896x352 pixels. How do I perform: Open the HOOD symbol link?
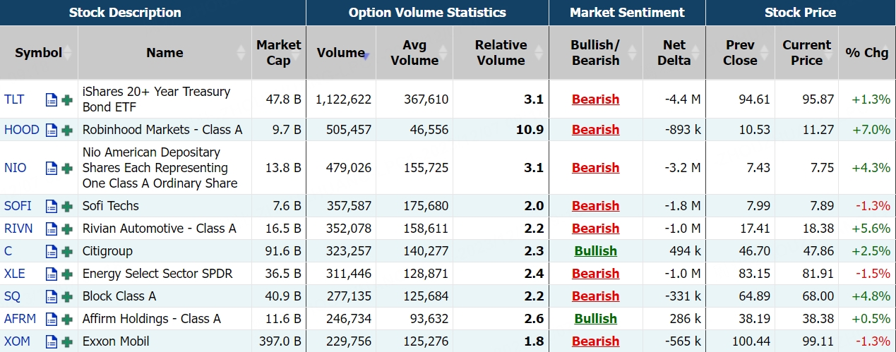tap(21, 130)
